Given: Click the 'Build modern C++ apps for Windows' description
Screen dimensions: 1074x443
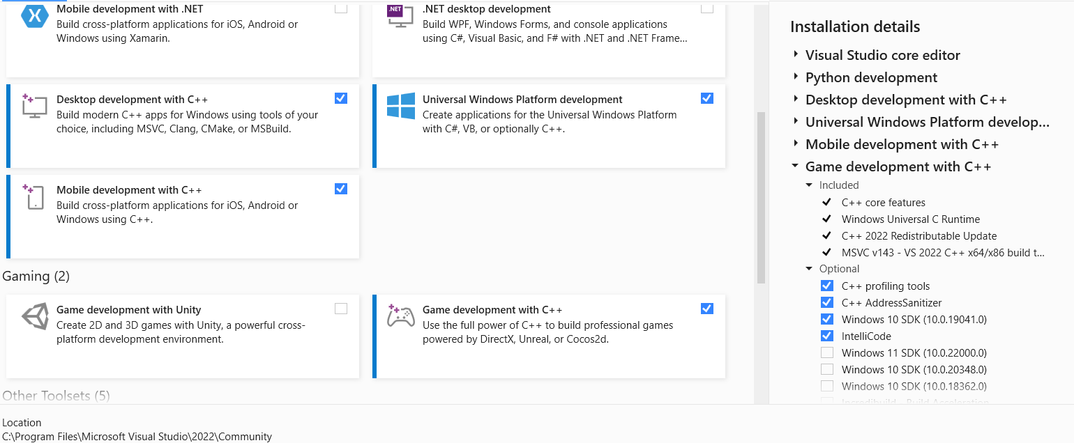Looking at the screenshot, I should [x=188, y=122].
